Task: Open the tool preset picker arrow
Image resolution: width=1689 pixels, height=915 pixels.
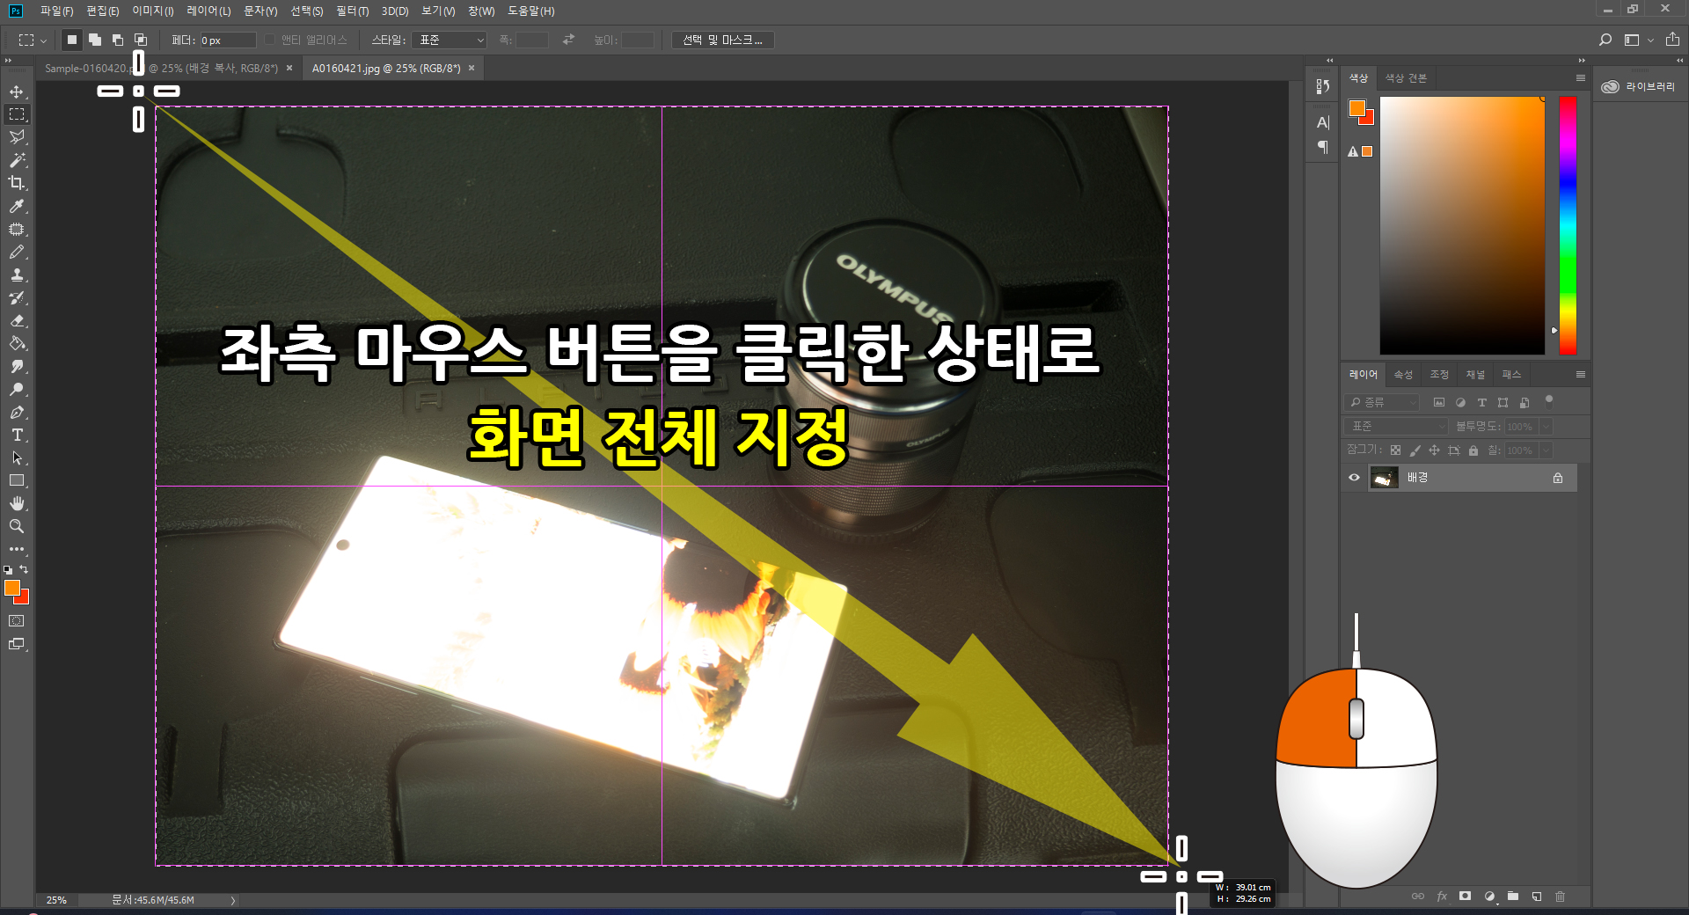Action: point(43,40)
